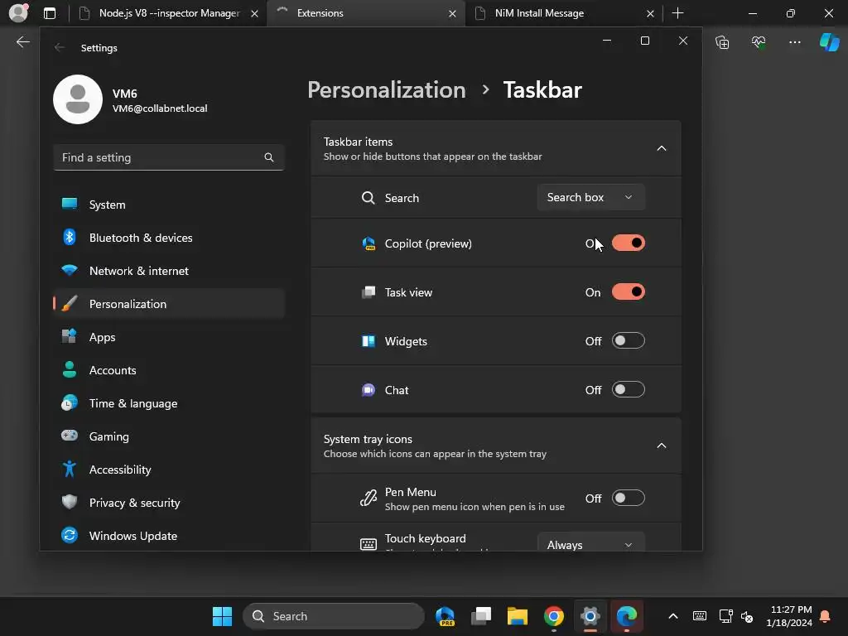Screen dimensions: 848x636
Task: Open the Touch keyboard Always dropdown
Action: [x=590, y=542]
